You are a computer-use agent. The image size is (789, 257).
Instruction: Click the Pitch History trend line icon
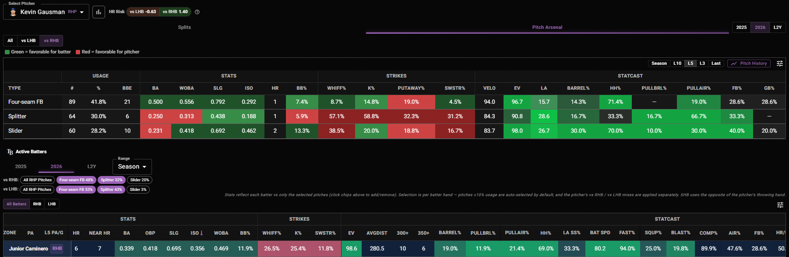click(x=734, y=63)
